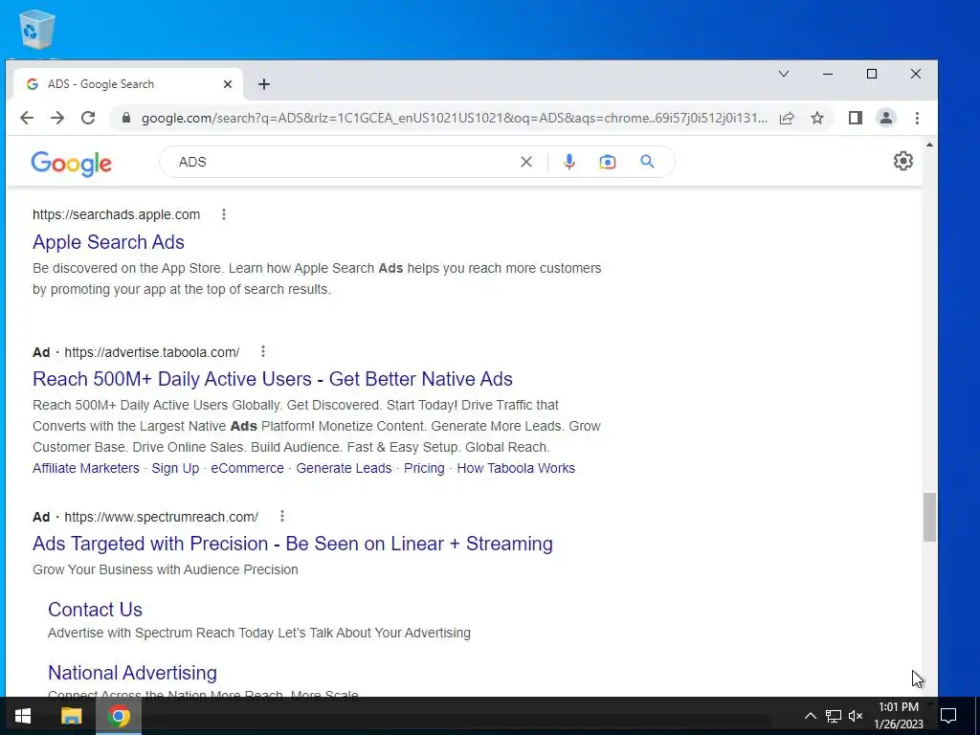Viewport: 980px width, 735px height.
Task: Open a new browser tab
Action: 264,84
